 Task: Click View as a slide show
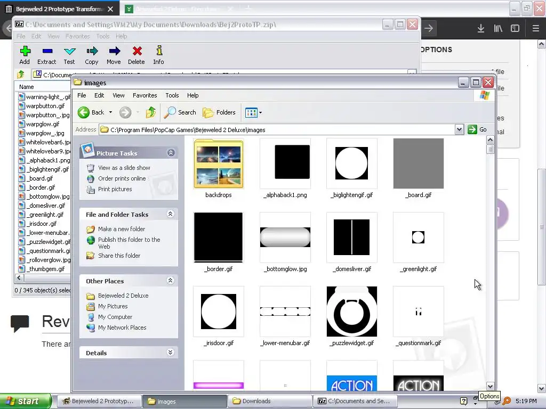coord(124,168)
